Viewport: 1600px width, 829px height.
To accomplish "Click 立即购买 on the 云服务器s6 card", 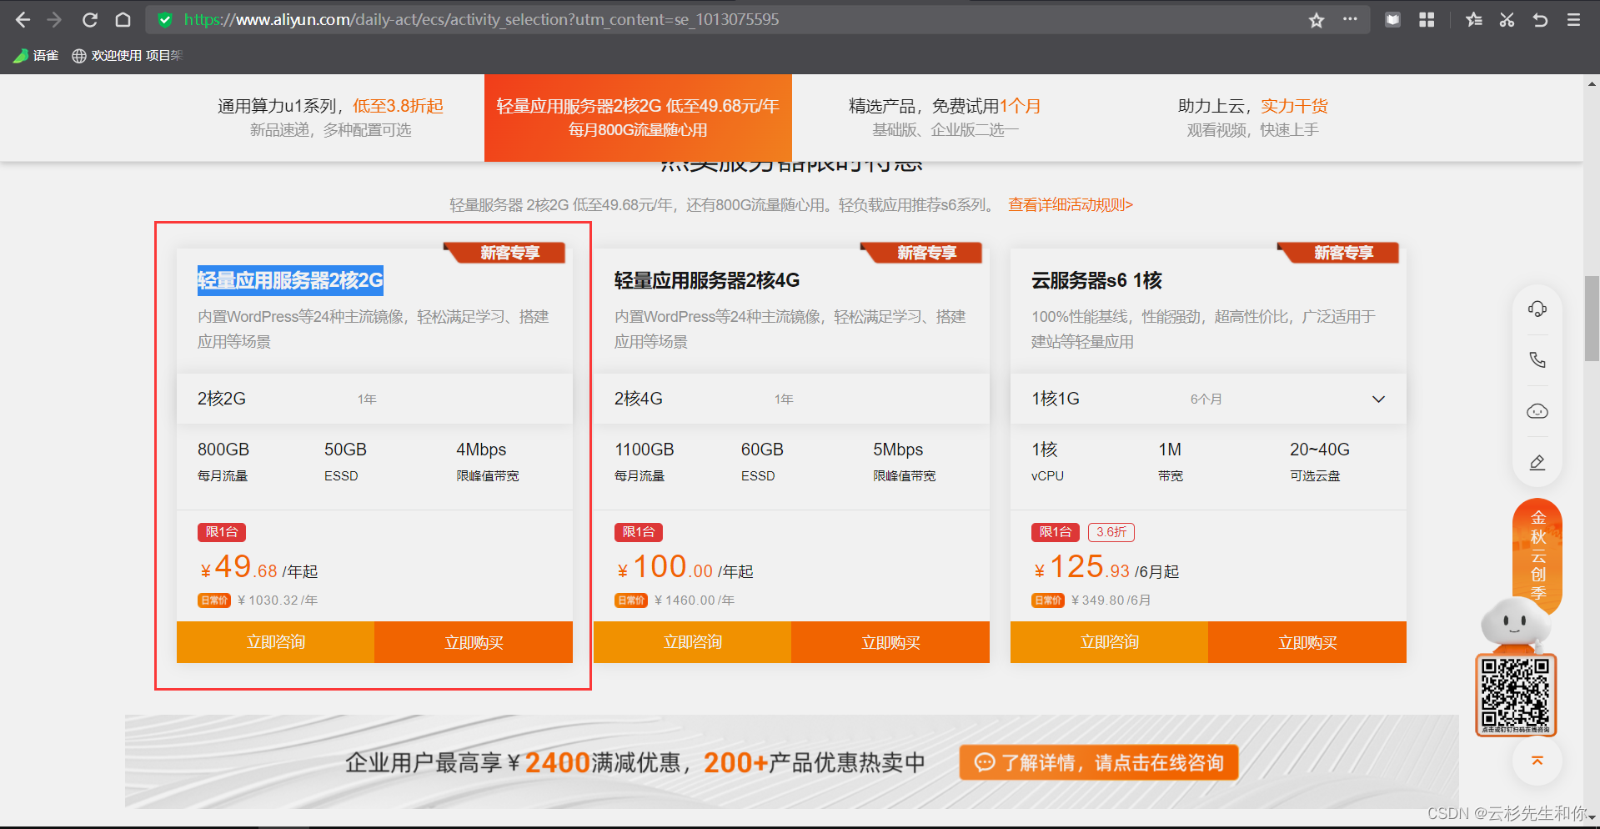I will [x=1307, y=642].
